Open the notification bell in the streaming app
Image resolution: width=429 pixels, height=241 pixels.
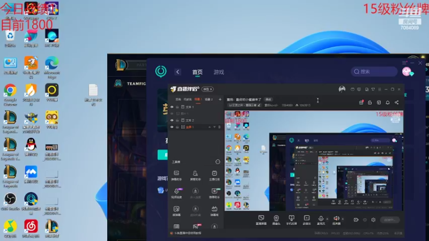click(x=388, y=102)
